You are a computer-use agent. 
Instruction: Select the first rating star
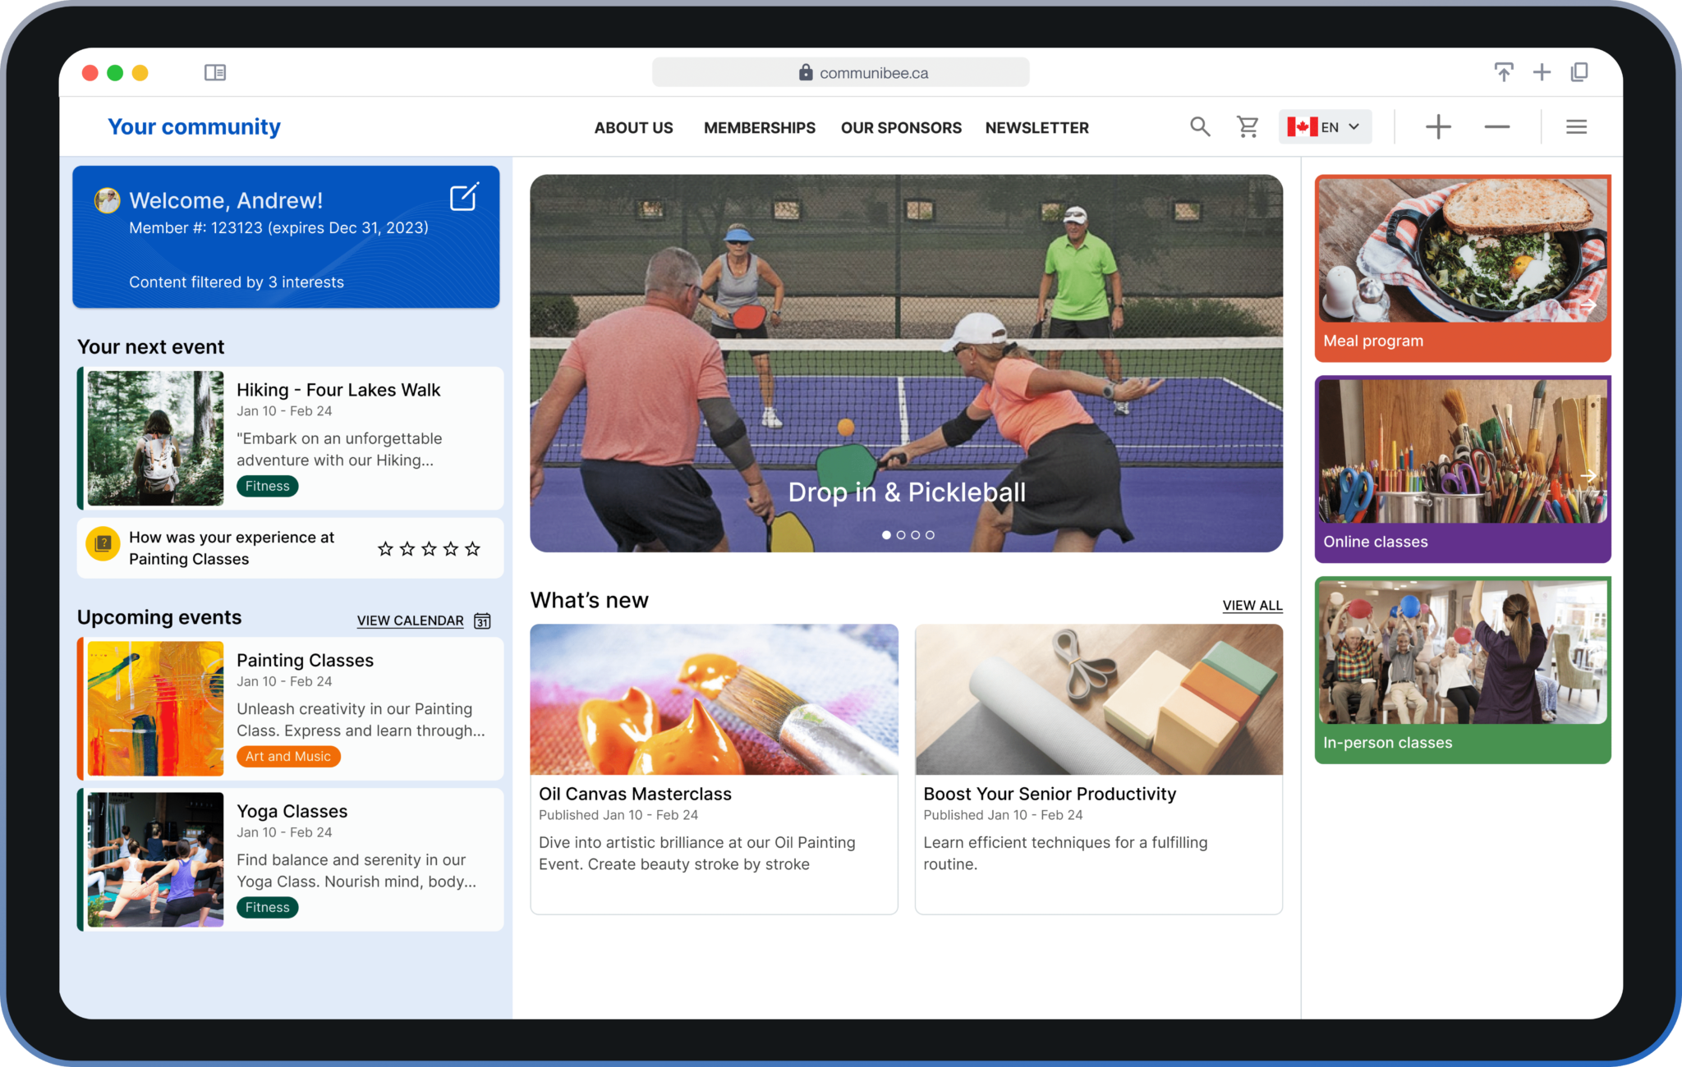click(385, 548)
